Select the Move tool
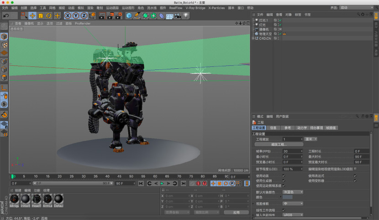Image resolution: width=379 pixels, height=220 pixels. pyautogui.click(x=32, y=15)
